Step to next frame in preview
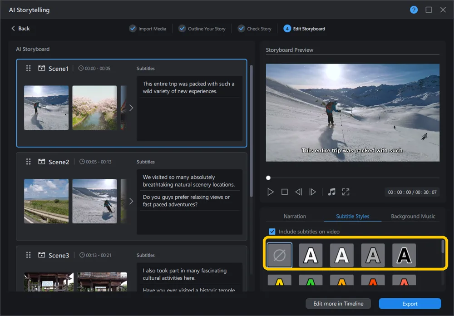The image size is (454, 316). (312, 192)
